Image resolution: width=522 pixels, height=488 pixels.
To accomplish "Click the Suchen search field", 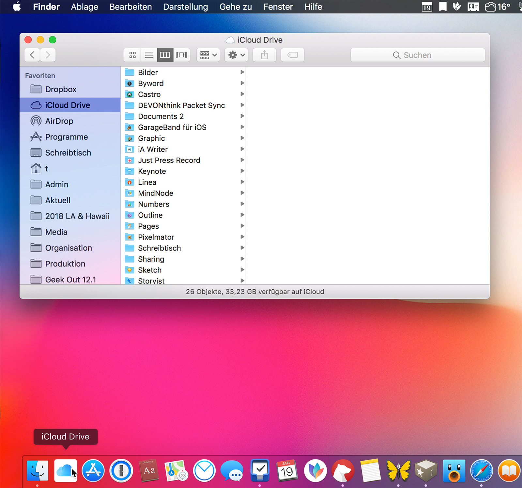I will tap(417, 55).
